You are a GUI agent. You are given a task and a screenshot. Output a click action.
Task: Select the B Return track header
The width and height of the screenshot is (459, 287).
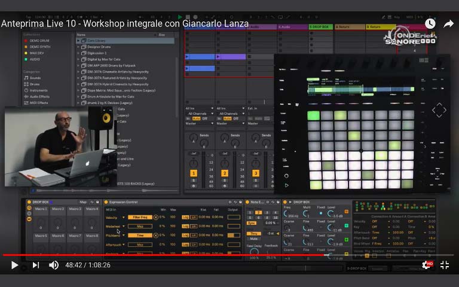pos(381,27)
